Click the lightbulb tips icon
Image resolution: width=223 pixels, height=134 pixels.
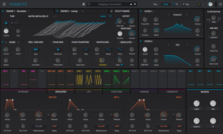199,4
